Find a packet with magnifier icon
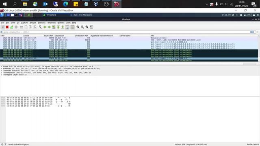Image resolution: width=260 pixels, height=146 pixels. (40, 27)
